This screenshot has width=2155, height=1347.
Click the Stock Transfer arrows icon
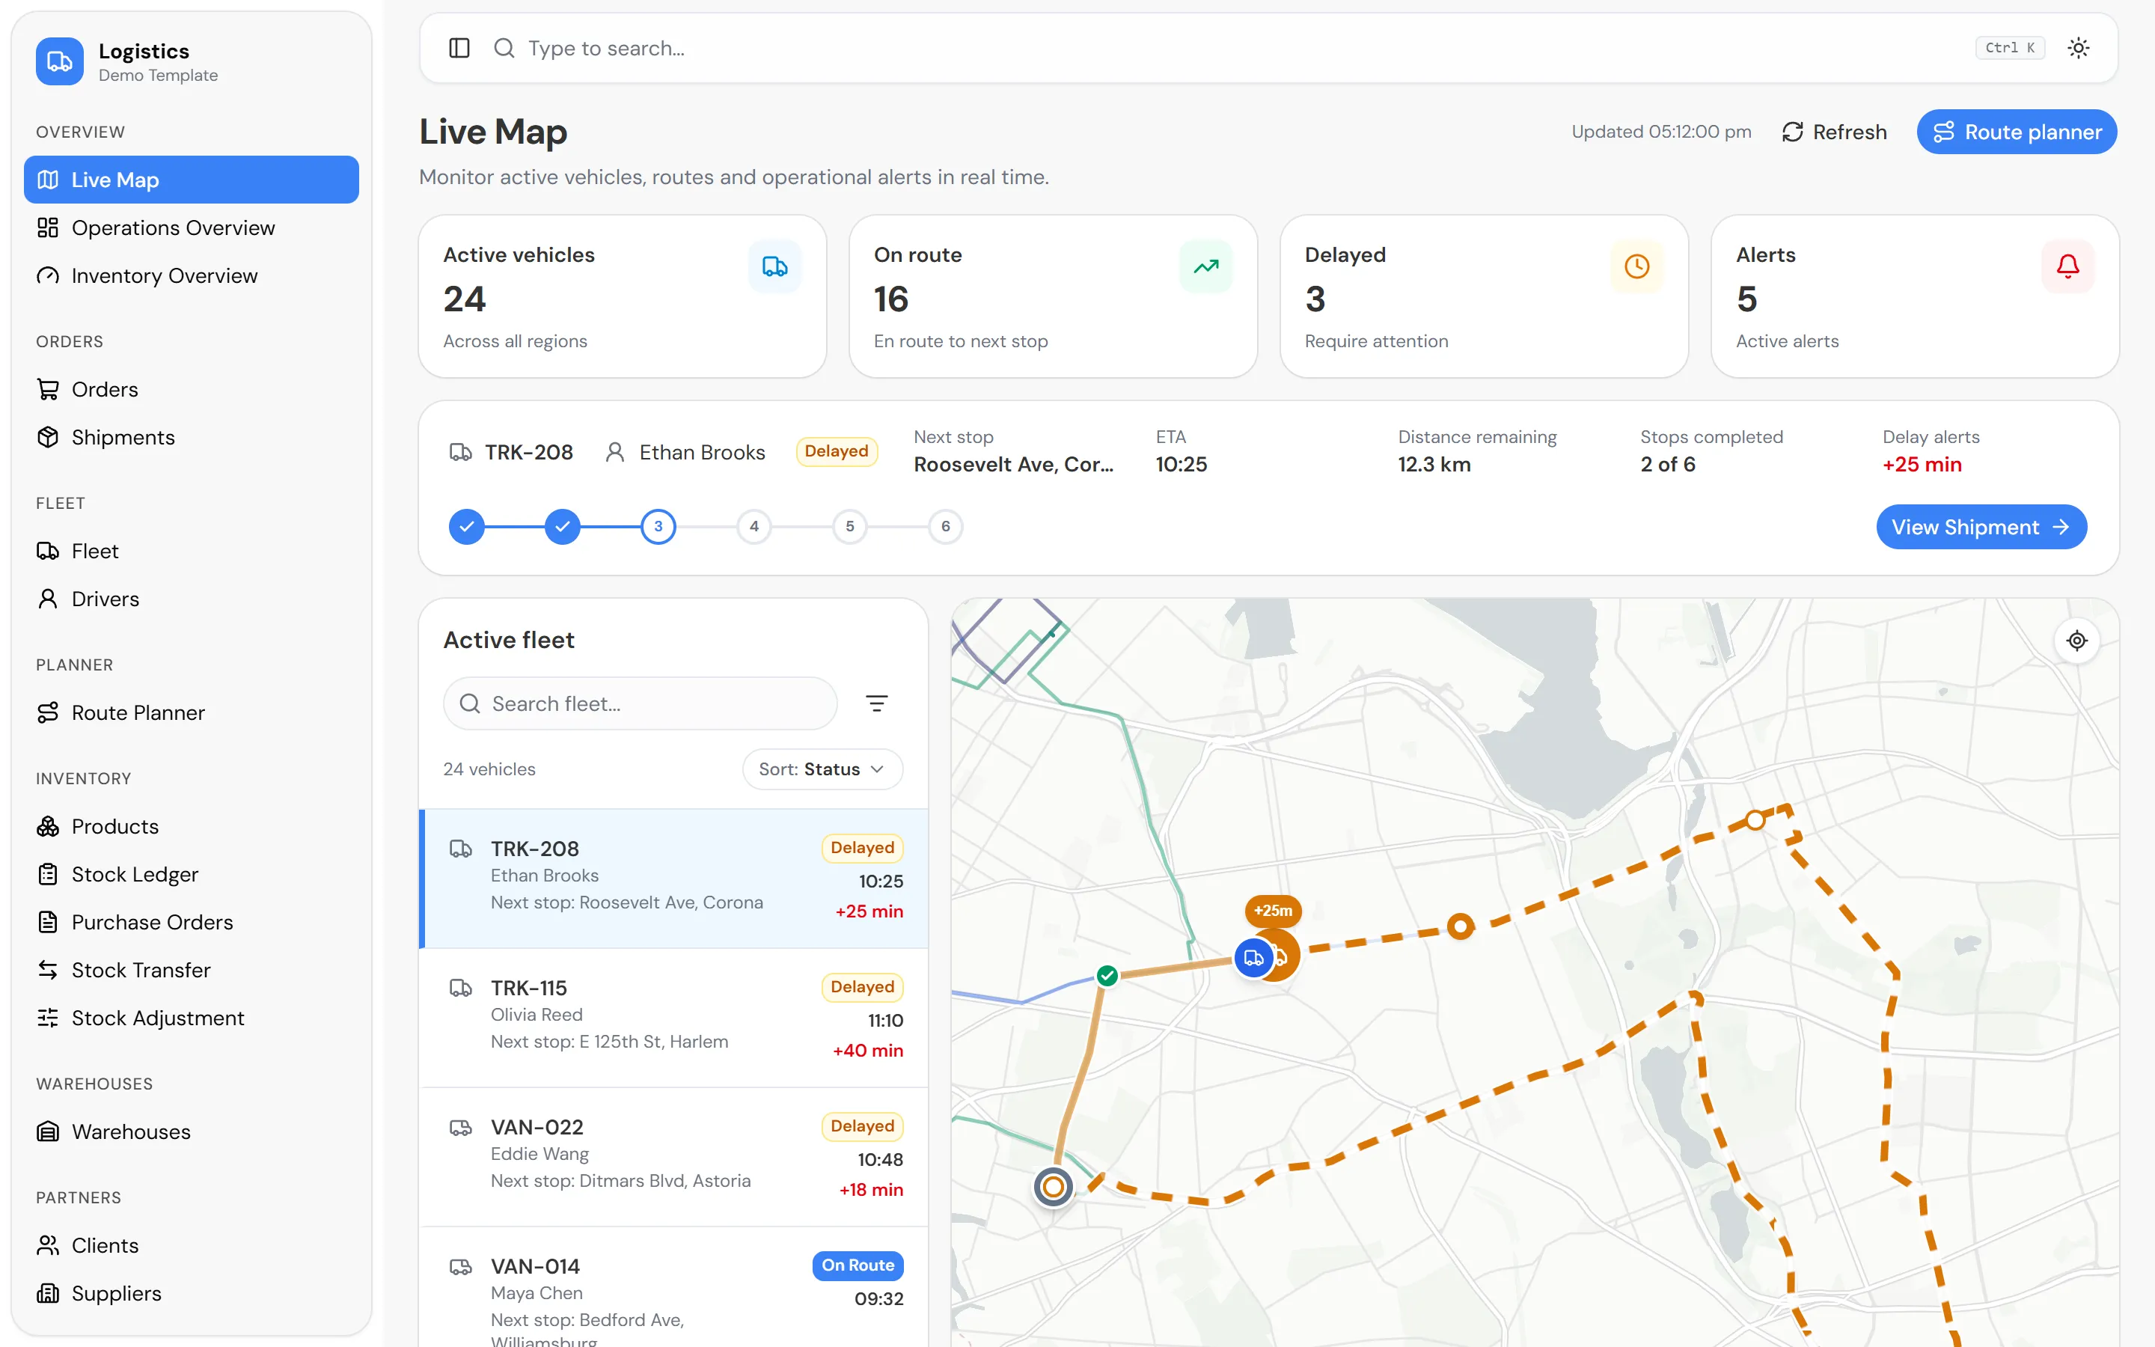tap(48, 970)
